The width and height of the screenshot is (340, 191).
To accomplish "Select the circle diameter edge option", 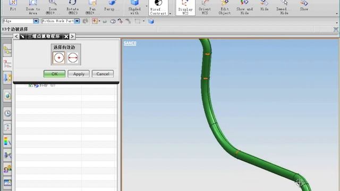I will 73,58.
